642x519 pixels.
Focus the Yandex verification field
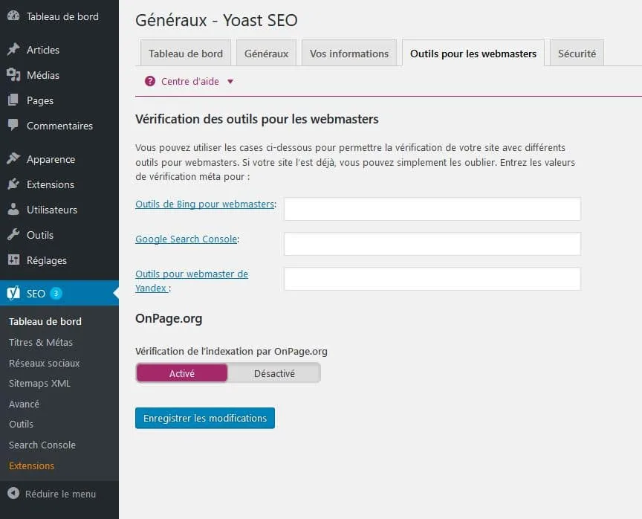coord(432,279)
